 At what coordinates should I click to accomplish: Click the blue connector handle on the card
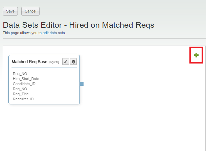pos(82,84)
